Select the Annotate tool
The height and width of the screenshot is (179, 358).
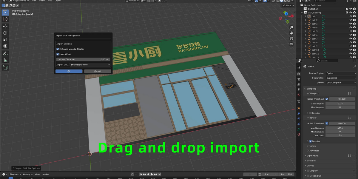(x=5, y=54)
